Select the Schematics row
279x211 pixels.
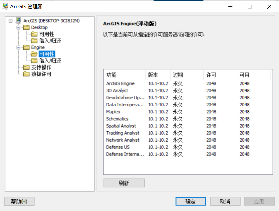[x=188, y=119]
